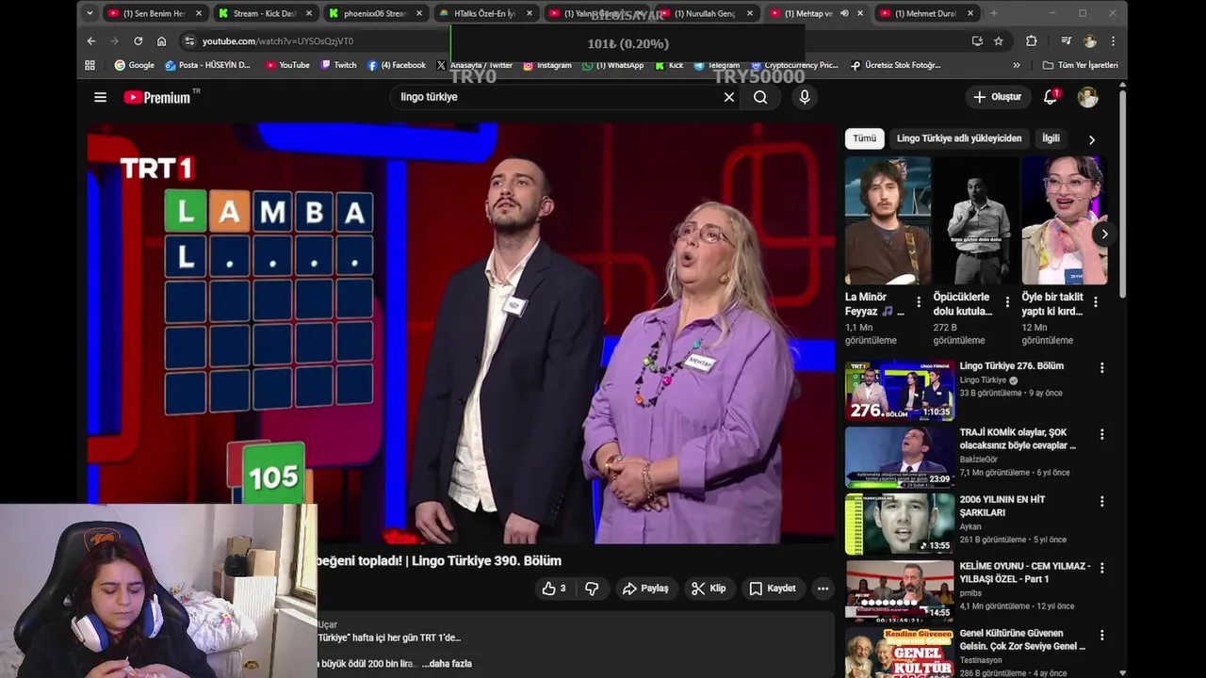The height and width of the screenshot is (678, 1206).
Task: Close the phoenixx06 Stream tab
Action: coord(419,13)
